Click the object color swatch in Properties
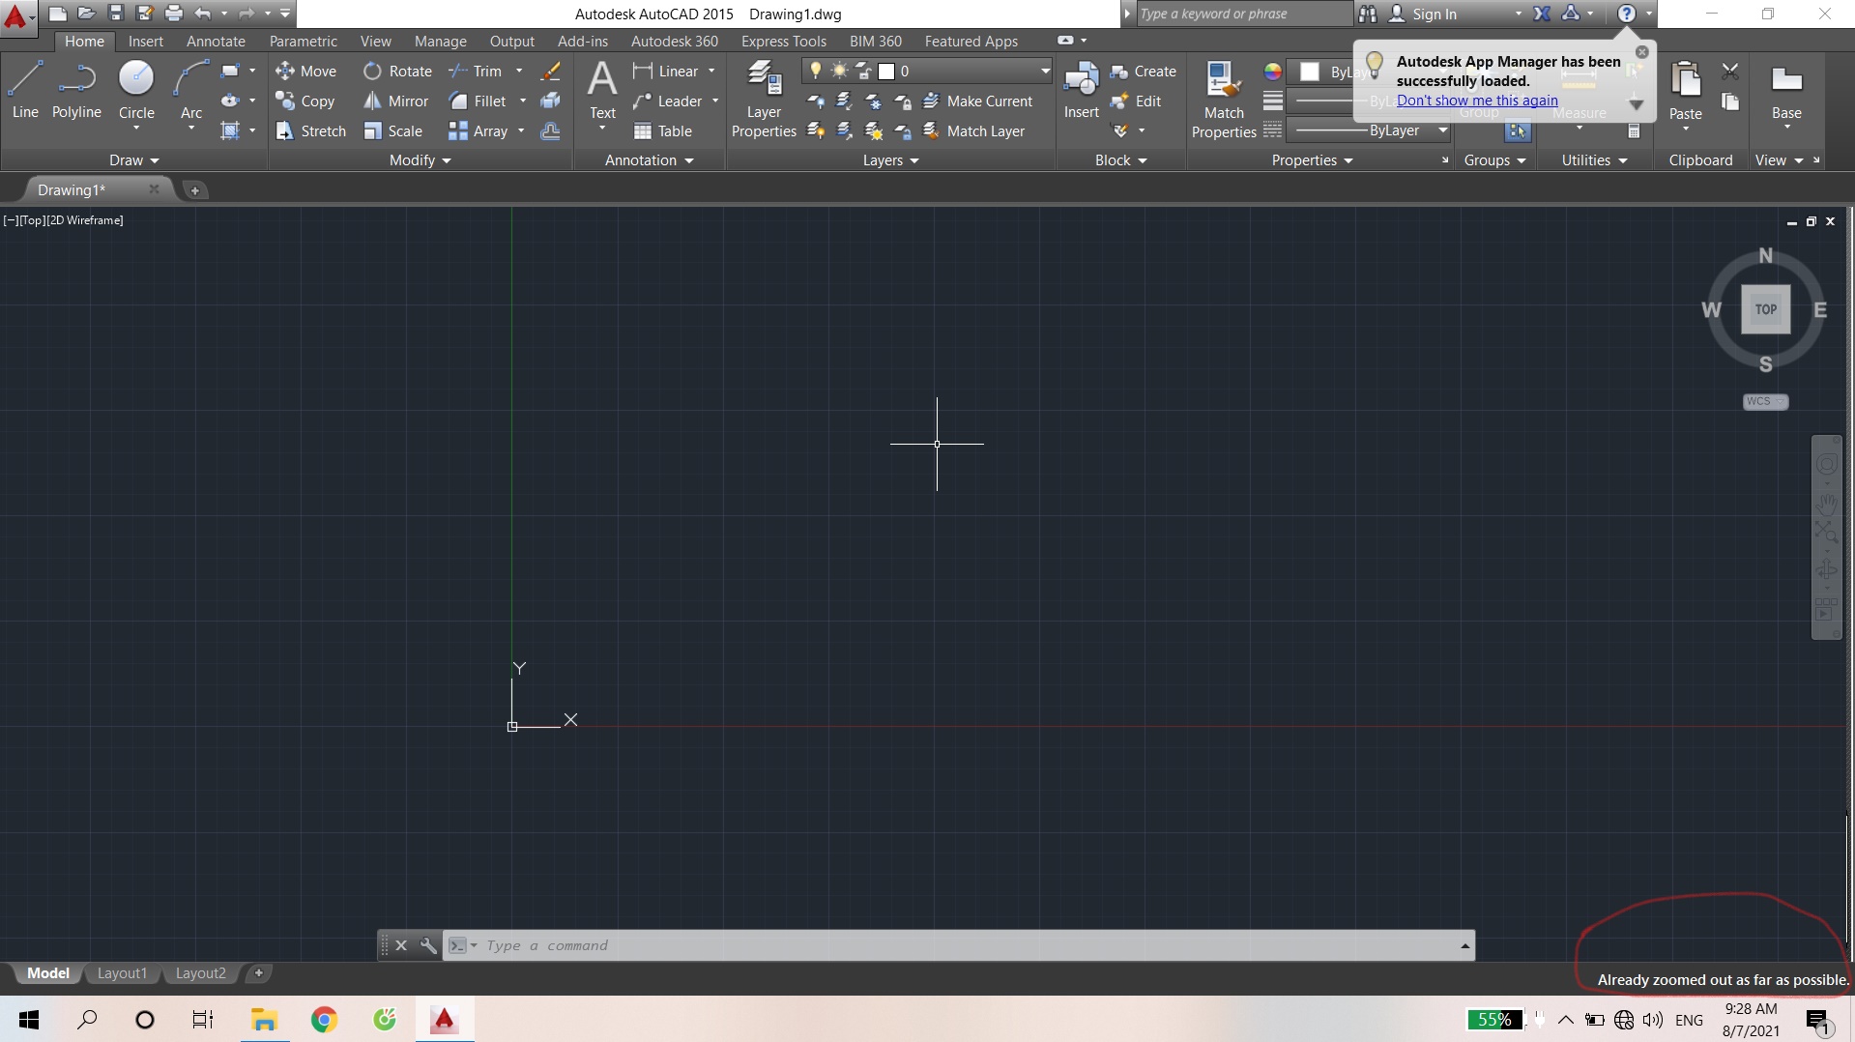 [x=1310, y=72]
